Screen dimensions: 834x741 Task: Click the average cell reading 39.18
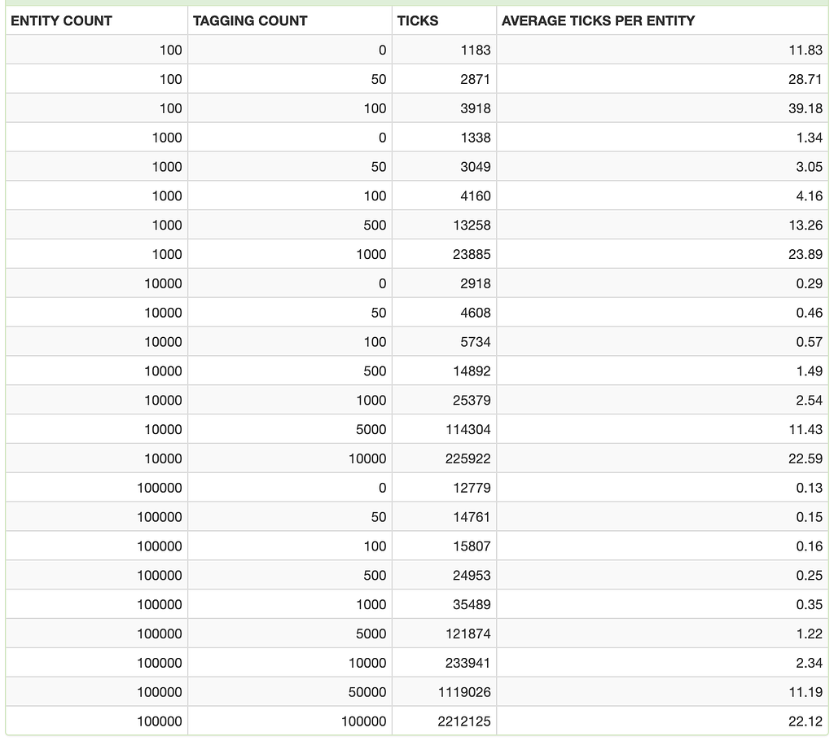(x=805, y=108)
